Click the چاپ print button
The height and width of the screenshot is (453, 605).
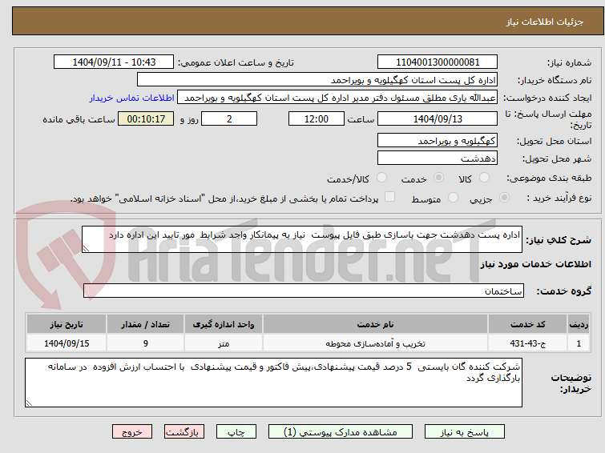(x=236, y=432)
